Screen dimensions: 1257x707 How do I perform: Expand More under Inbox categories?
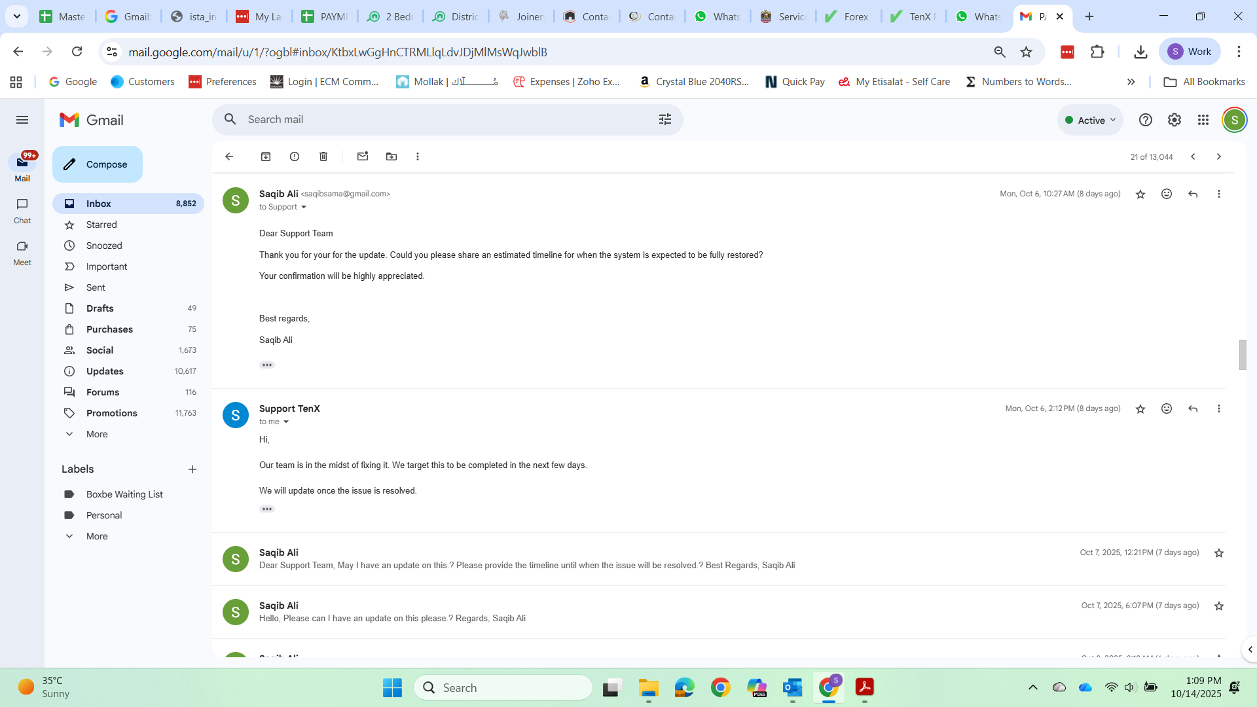(97, 434)
